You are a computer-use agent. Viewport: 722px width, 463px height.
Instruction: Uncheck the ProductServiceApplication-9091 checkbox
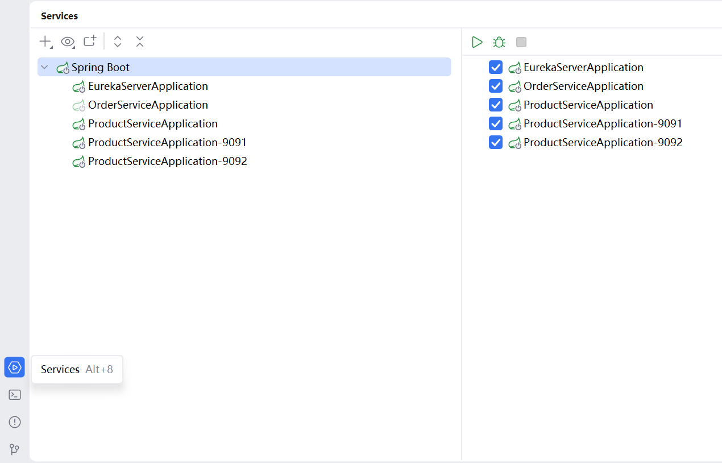coord(496,123)
